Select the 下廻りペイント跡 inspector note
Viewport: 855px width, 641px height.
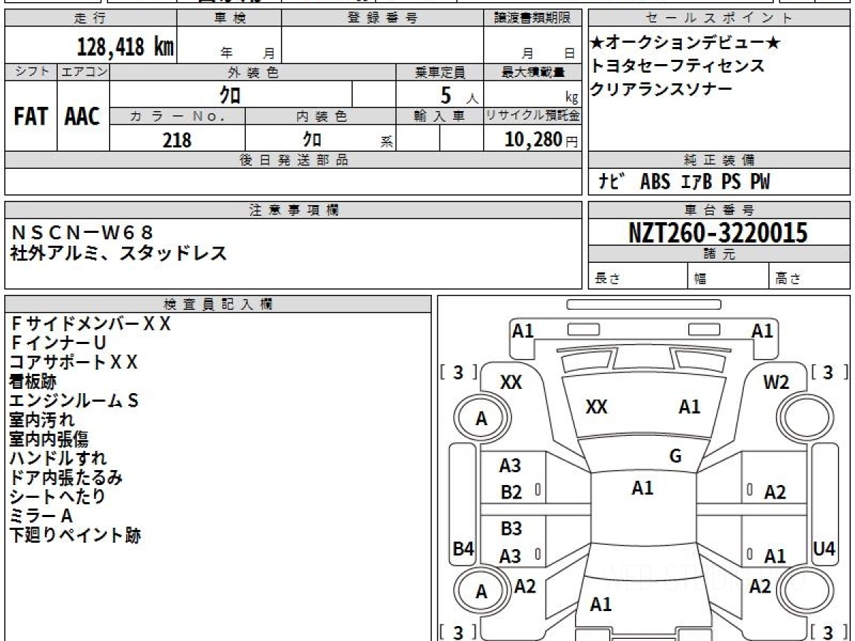point(75,536)
